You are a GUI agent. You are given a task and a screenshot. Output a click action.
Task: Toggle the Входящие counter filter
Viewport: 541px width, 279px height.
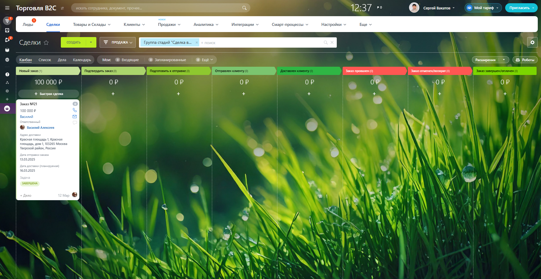pyautogui.click(x=127, y=60)
